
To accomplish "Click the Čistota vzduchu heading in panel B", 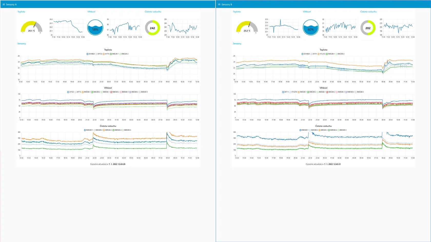I will (368, 12).
